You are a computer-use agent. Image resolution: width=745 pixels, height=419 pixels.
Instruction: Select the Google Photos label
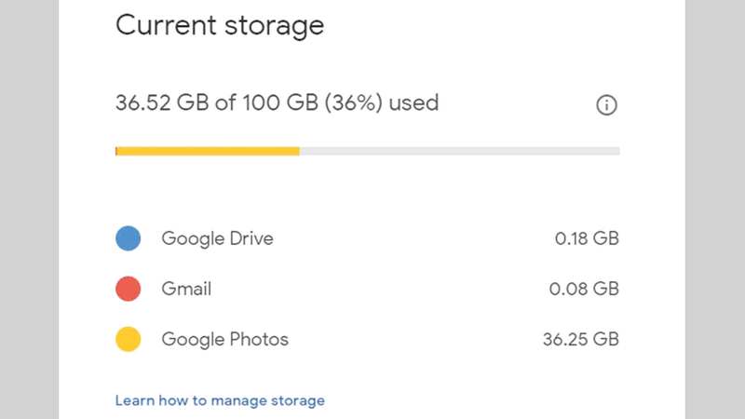tap(224, 339)
